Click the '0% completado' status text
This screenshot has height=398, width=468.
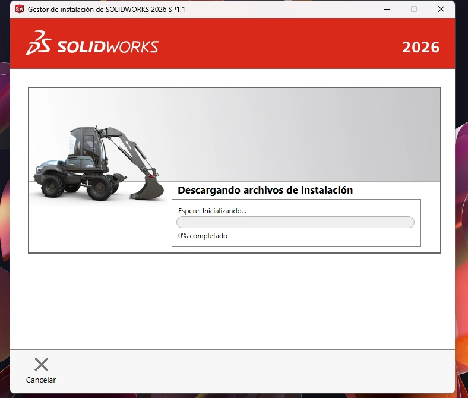(203, 236)
